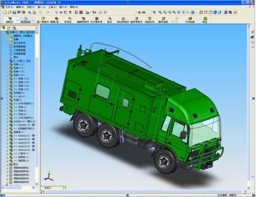Toggle RealView graphics yellow sphere
256x197 pixels.
pos(235,12)
